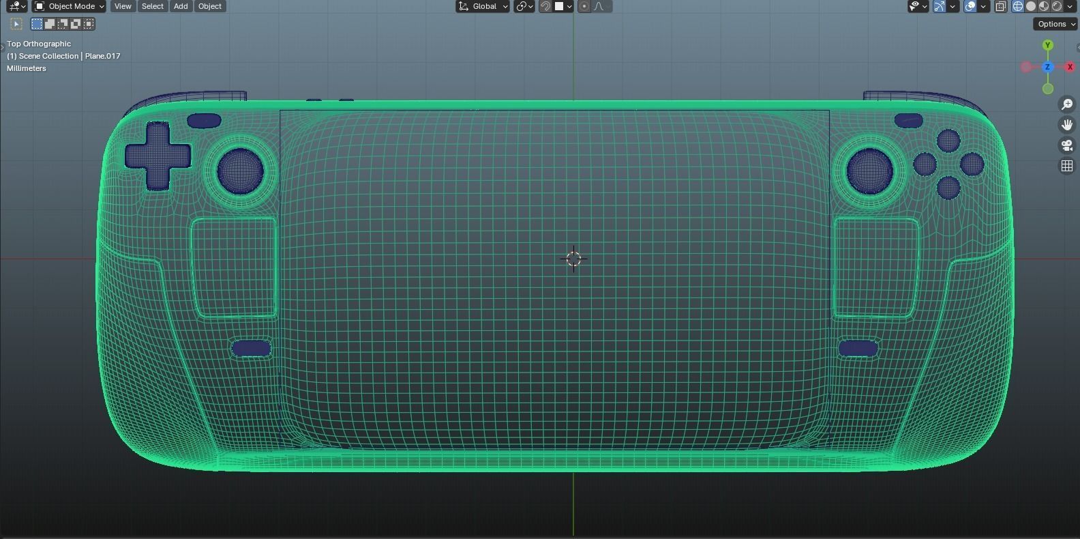Click the green Y axis on navigation gizmo
The width and height of the screenshot is (1080, 539).
tap(1048, 45)
